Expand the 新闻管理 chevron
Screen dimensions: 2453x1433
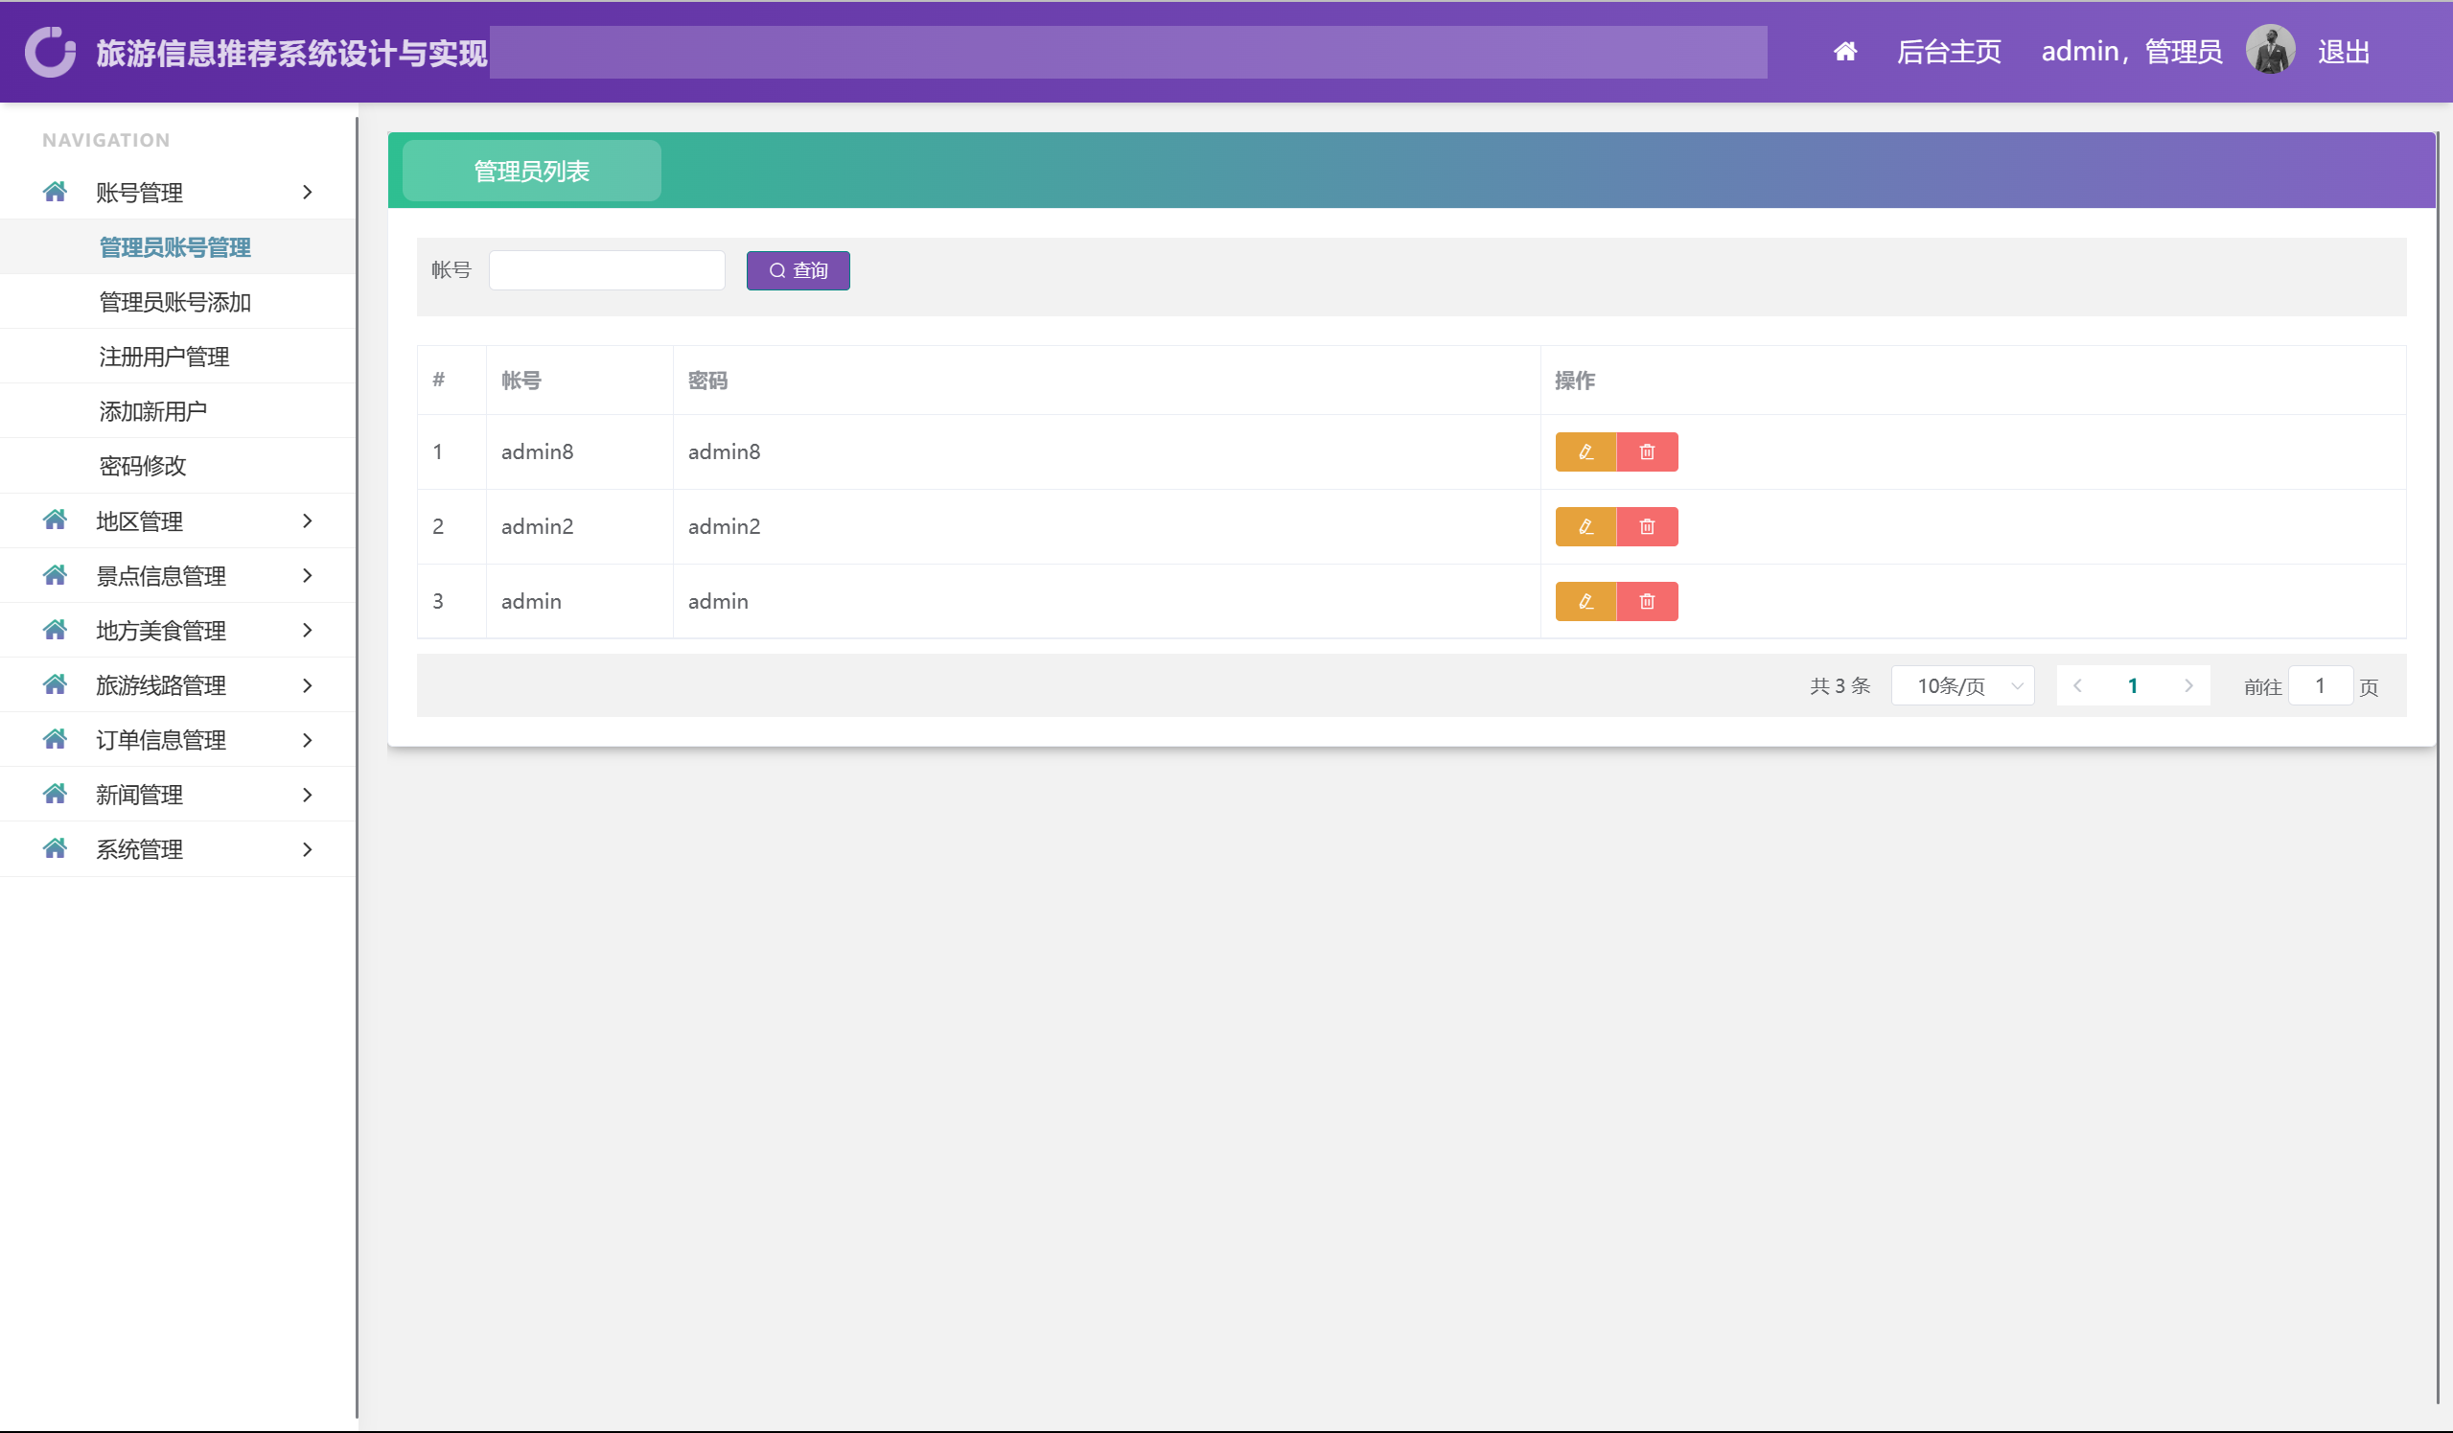click(308, 795)
